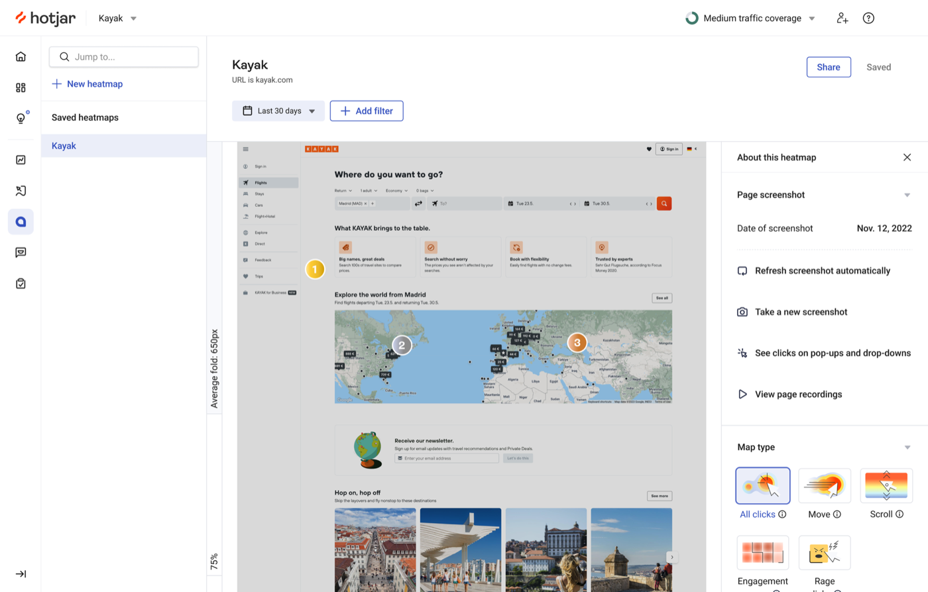Open the Highlights lightbulb icon
This screenshot has height=592, width=928.
point(21,118)
